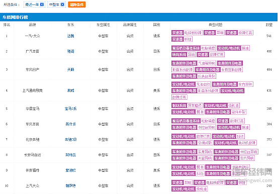Remove the 最近一年 filter with its X icon
This screenshot has width=278, height=194.
[42, 5]
